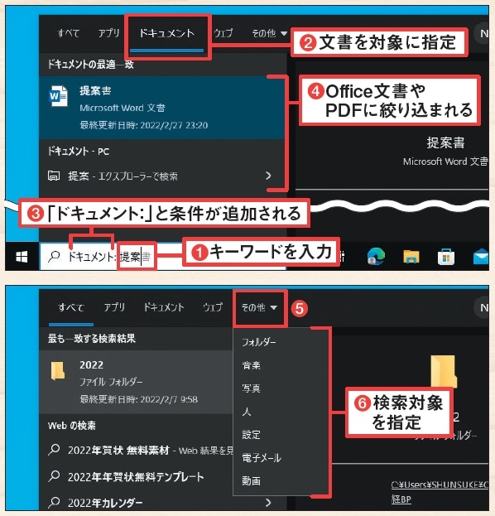
Task: Select アプリ tab in the lower search panel
Action: click(114, 307)
